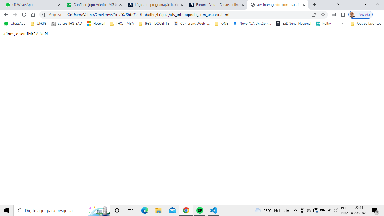Go back to previous page

[x=6, y=15]
